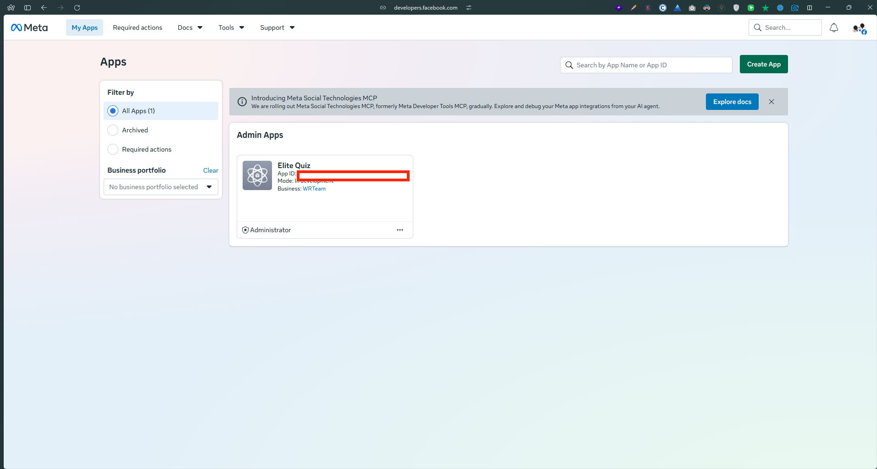Open the blue circled C extension
877x469 pixels.
pos(663,8)
